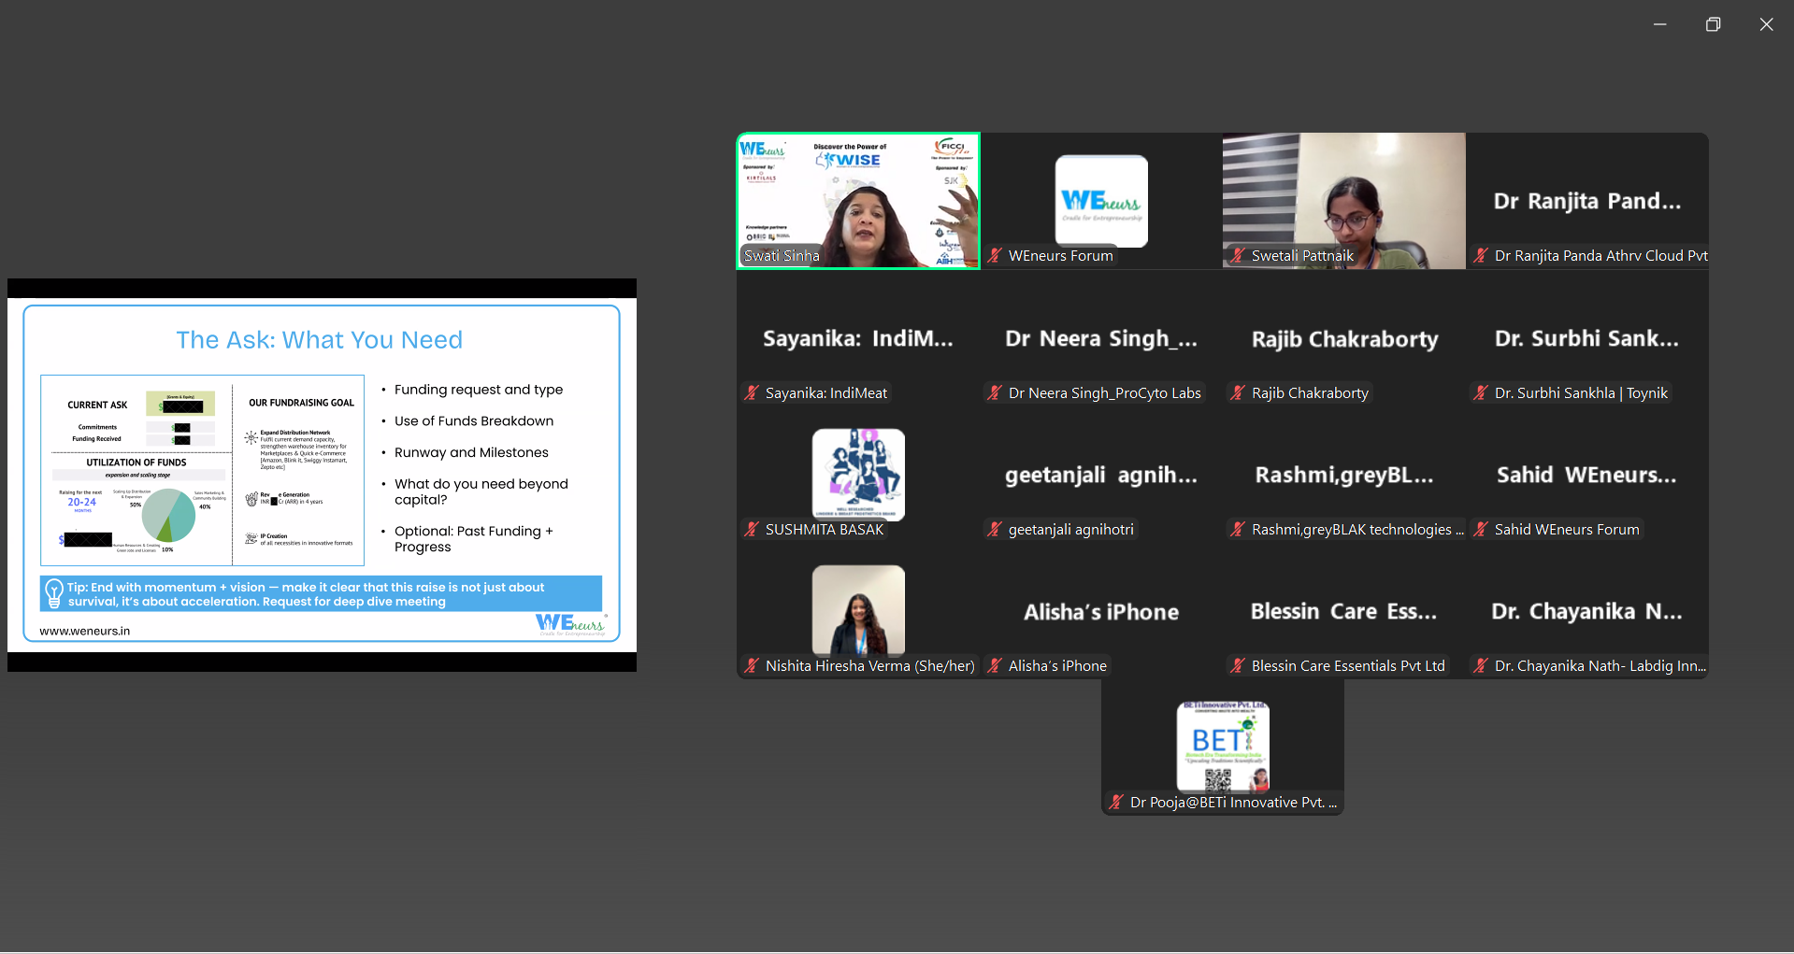
Task: Click Swetali Pattnaik's muted microphone icon
Action: point(1238,255)
